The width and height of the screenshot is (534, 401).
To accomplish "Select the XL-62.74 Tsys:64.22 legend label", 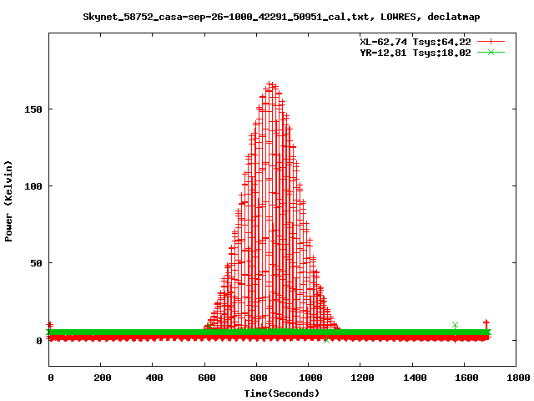I will pos(416,42).
